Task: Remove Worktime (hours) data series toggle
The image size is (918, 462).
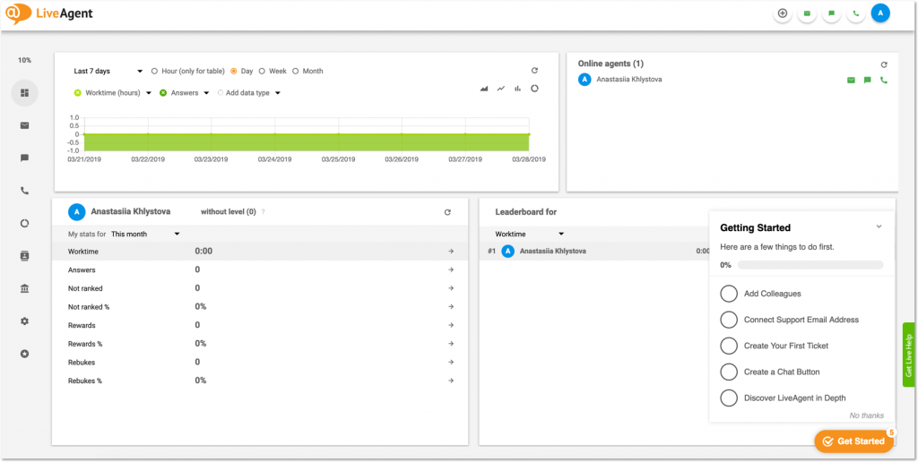Action: 77,92
